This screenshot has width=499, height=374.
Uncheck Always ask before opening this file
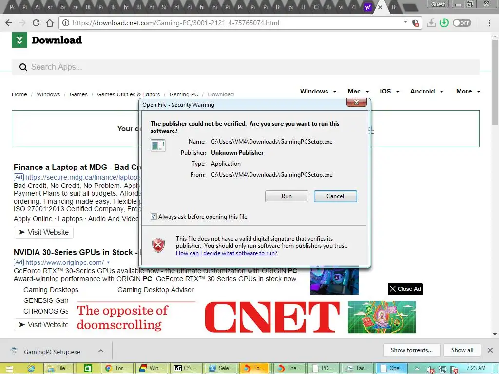coord(154,217)
